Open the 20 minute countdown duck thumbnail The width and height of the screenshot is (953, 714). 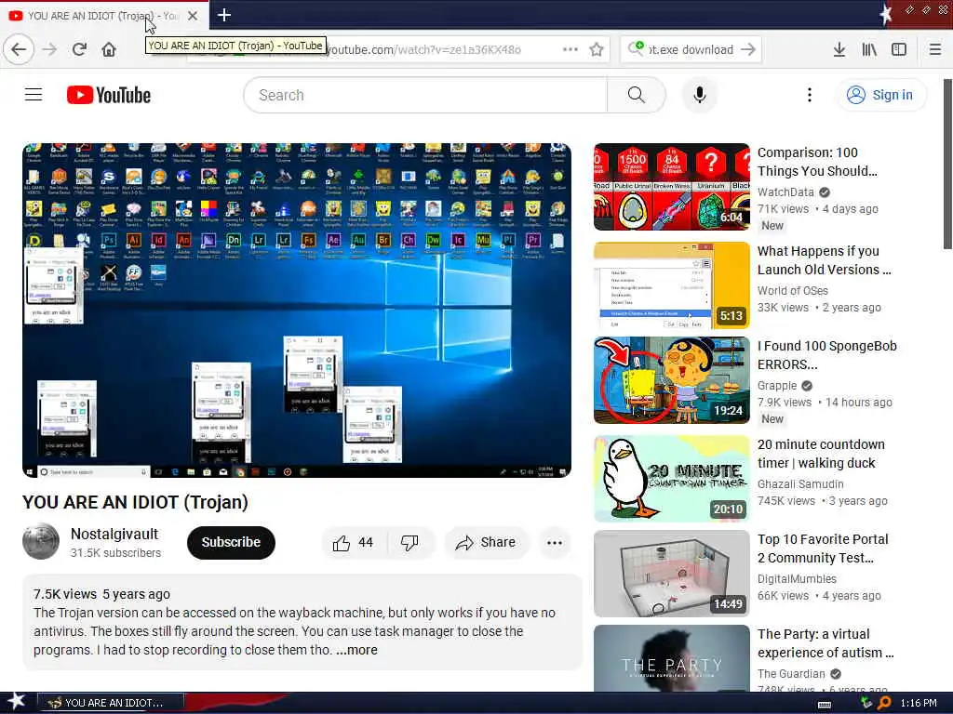coord(672,479)
